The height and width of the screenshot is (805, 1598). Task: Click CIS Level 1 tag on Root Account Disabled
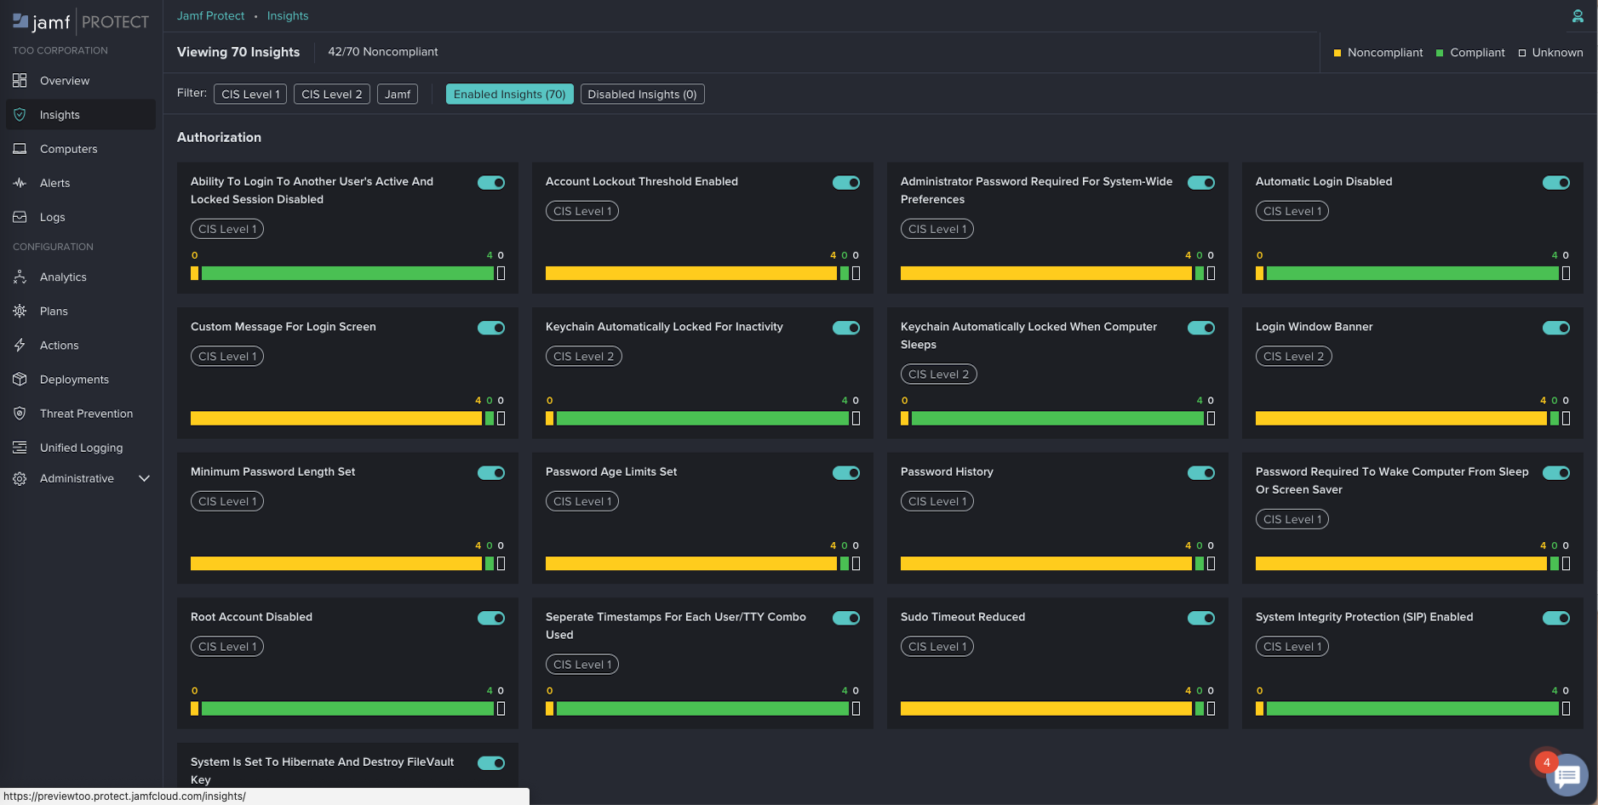(227, 647)
